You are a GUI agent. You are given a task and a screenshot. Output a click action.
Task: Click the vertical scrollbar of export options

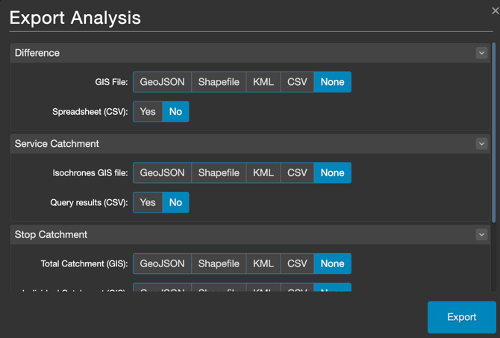493,134
